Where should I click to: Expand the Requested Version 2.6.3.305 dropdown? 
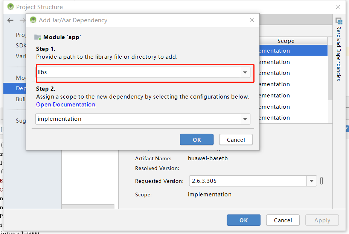(x=311, y=181)
